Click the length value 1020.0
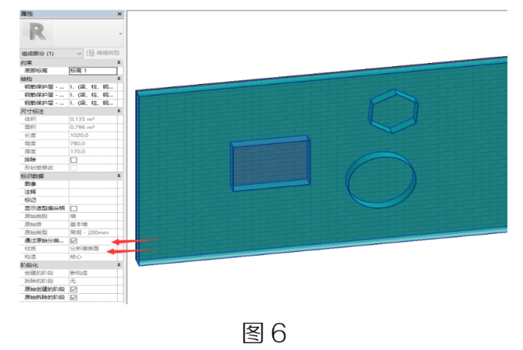Image resolution: width=523 pixels, height=350 pixels. pos(79,135)
